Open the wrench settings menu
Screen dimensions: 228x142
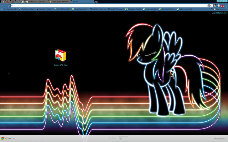coord(226,6)
